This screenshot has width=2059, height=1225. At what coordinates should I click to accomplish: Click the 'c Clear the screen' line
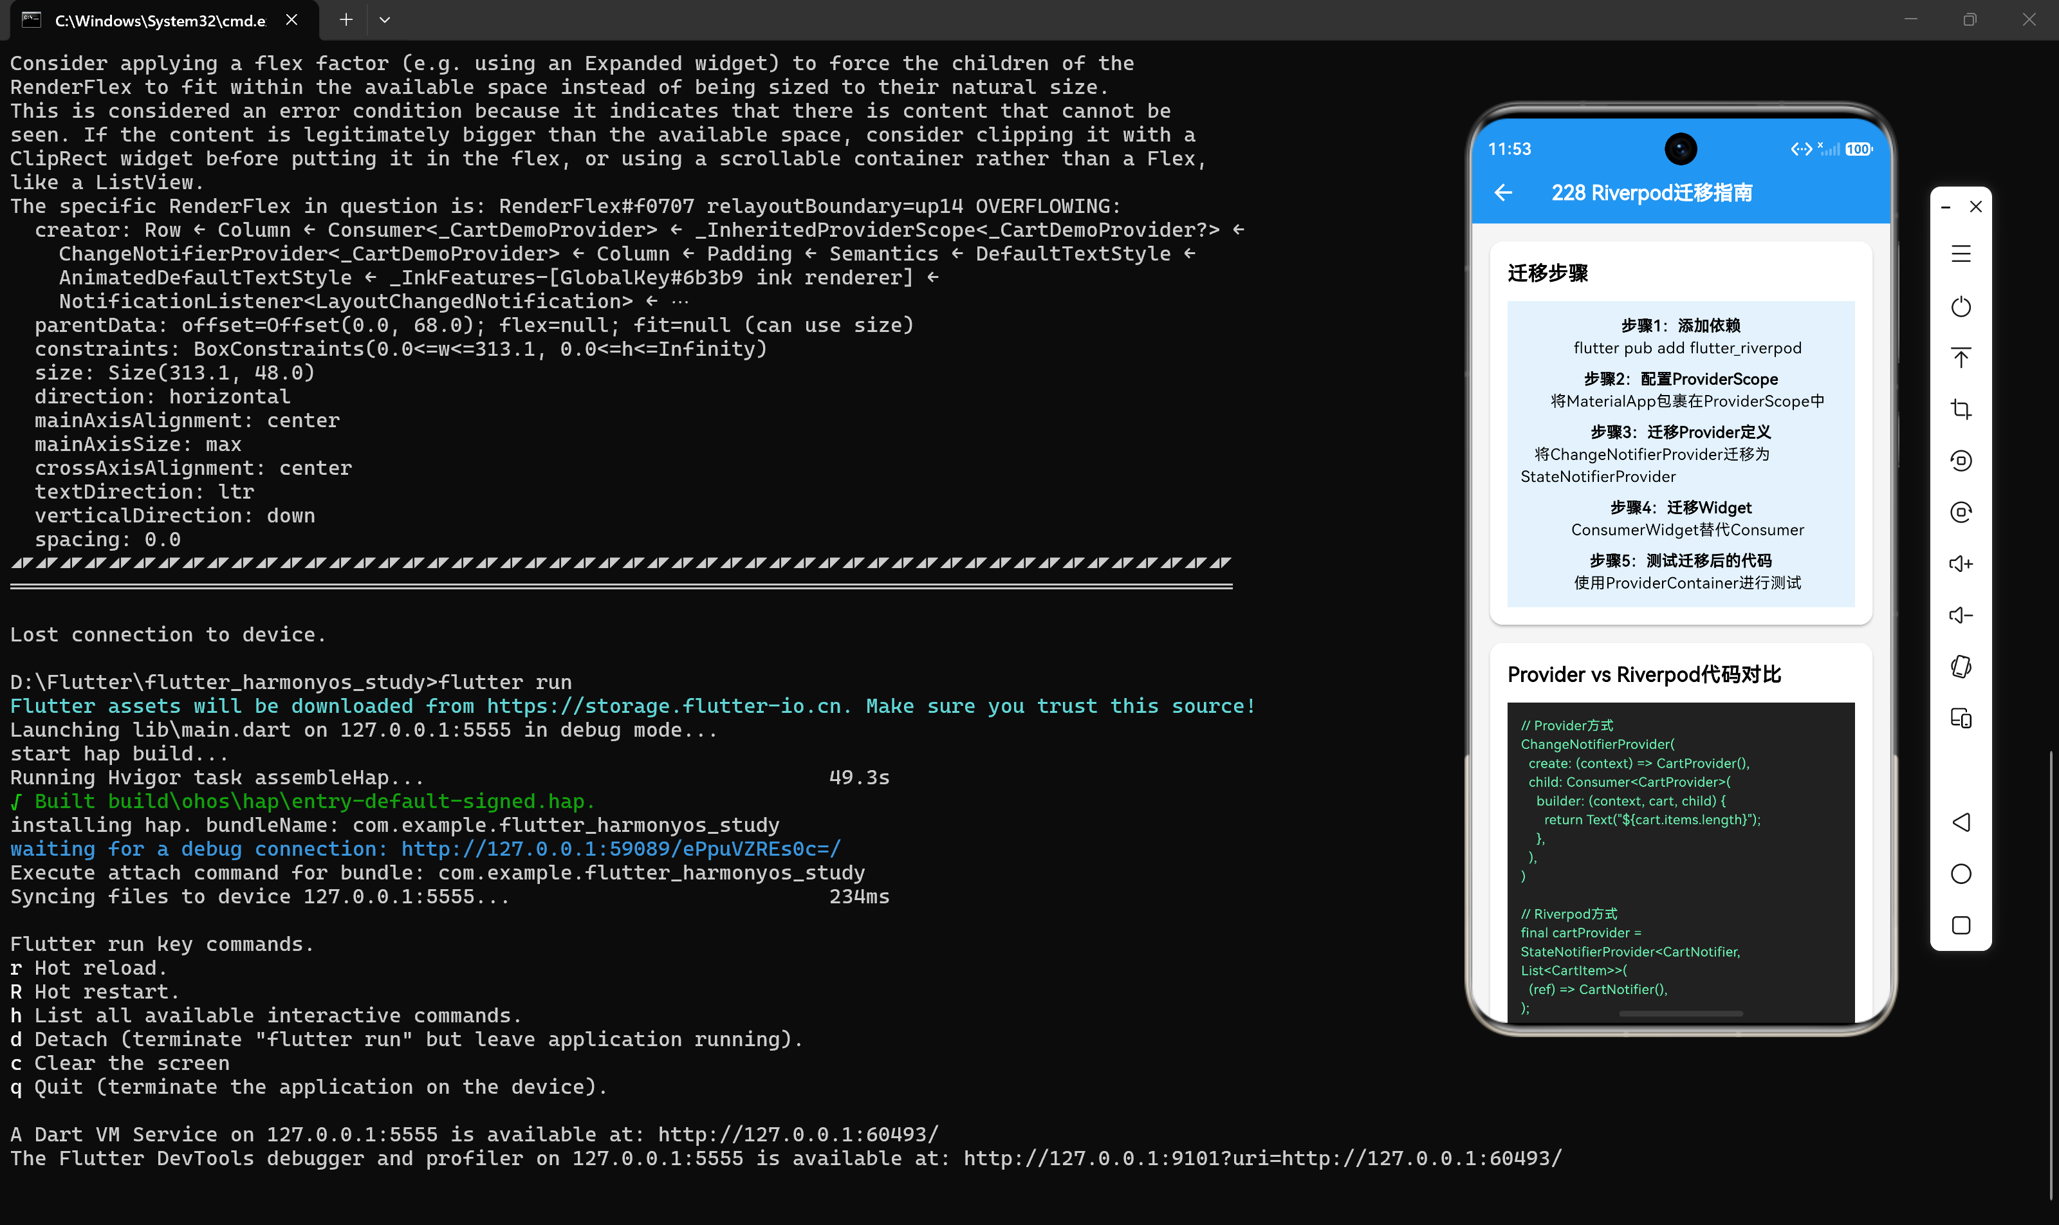[x=120, y=1064]
